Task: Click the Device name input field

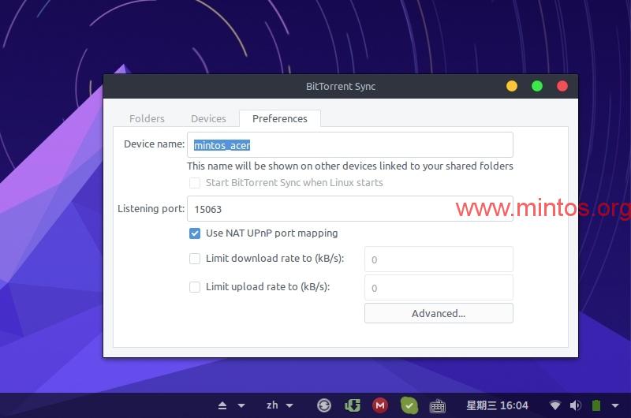Action: click(x=350, y=145)
